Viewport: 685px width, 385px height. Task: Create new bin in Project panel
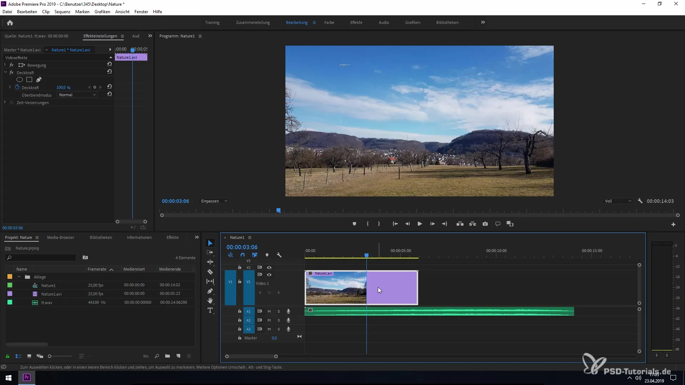point(167,356)
